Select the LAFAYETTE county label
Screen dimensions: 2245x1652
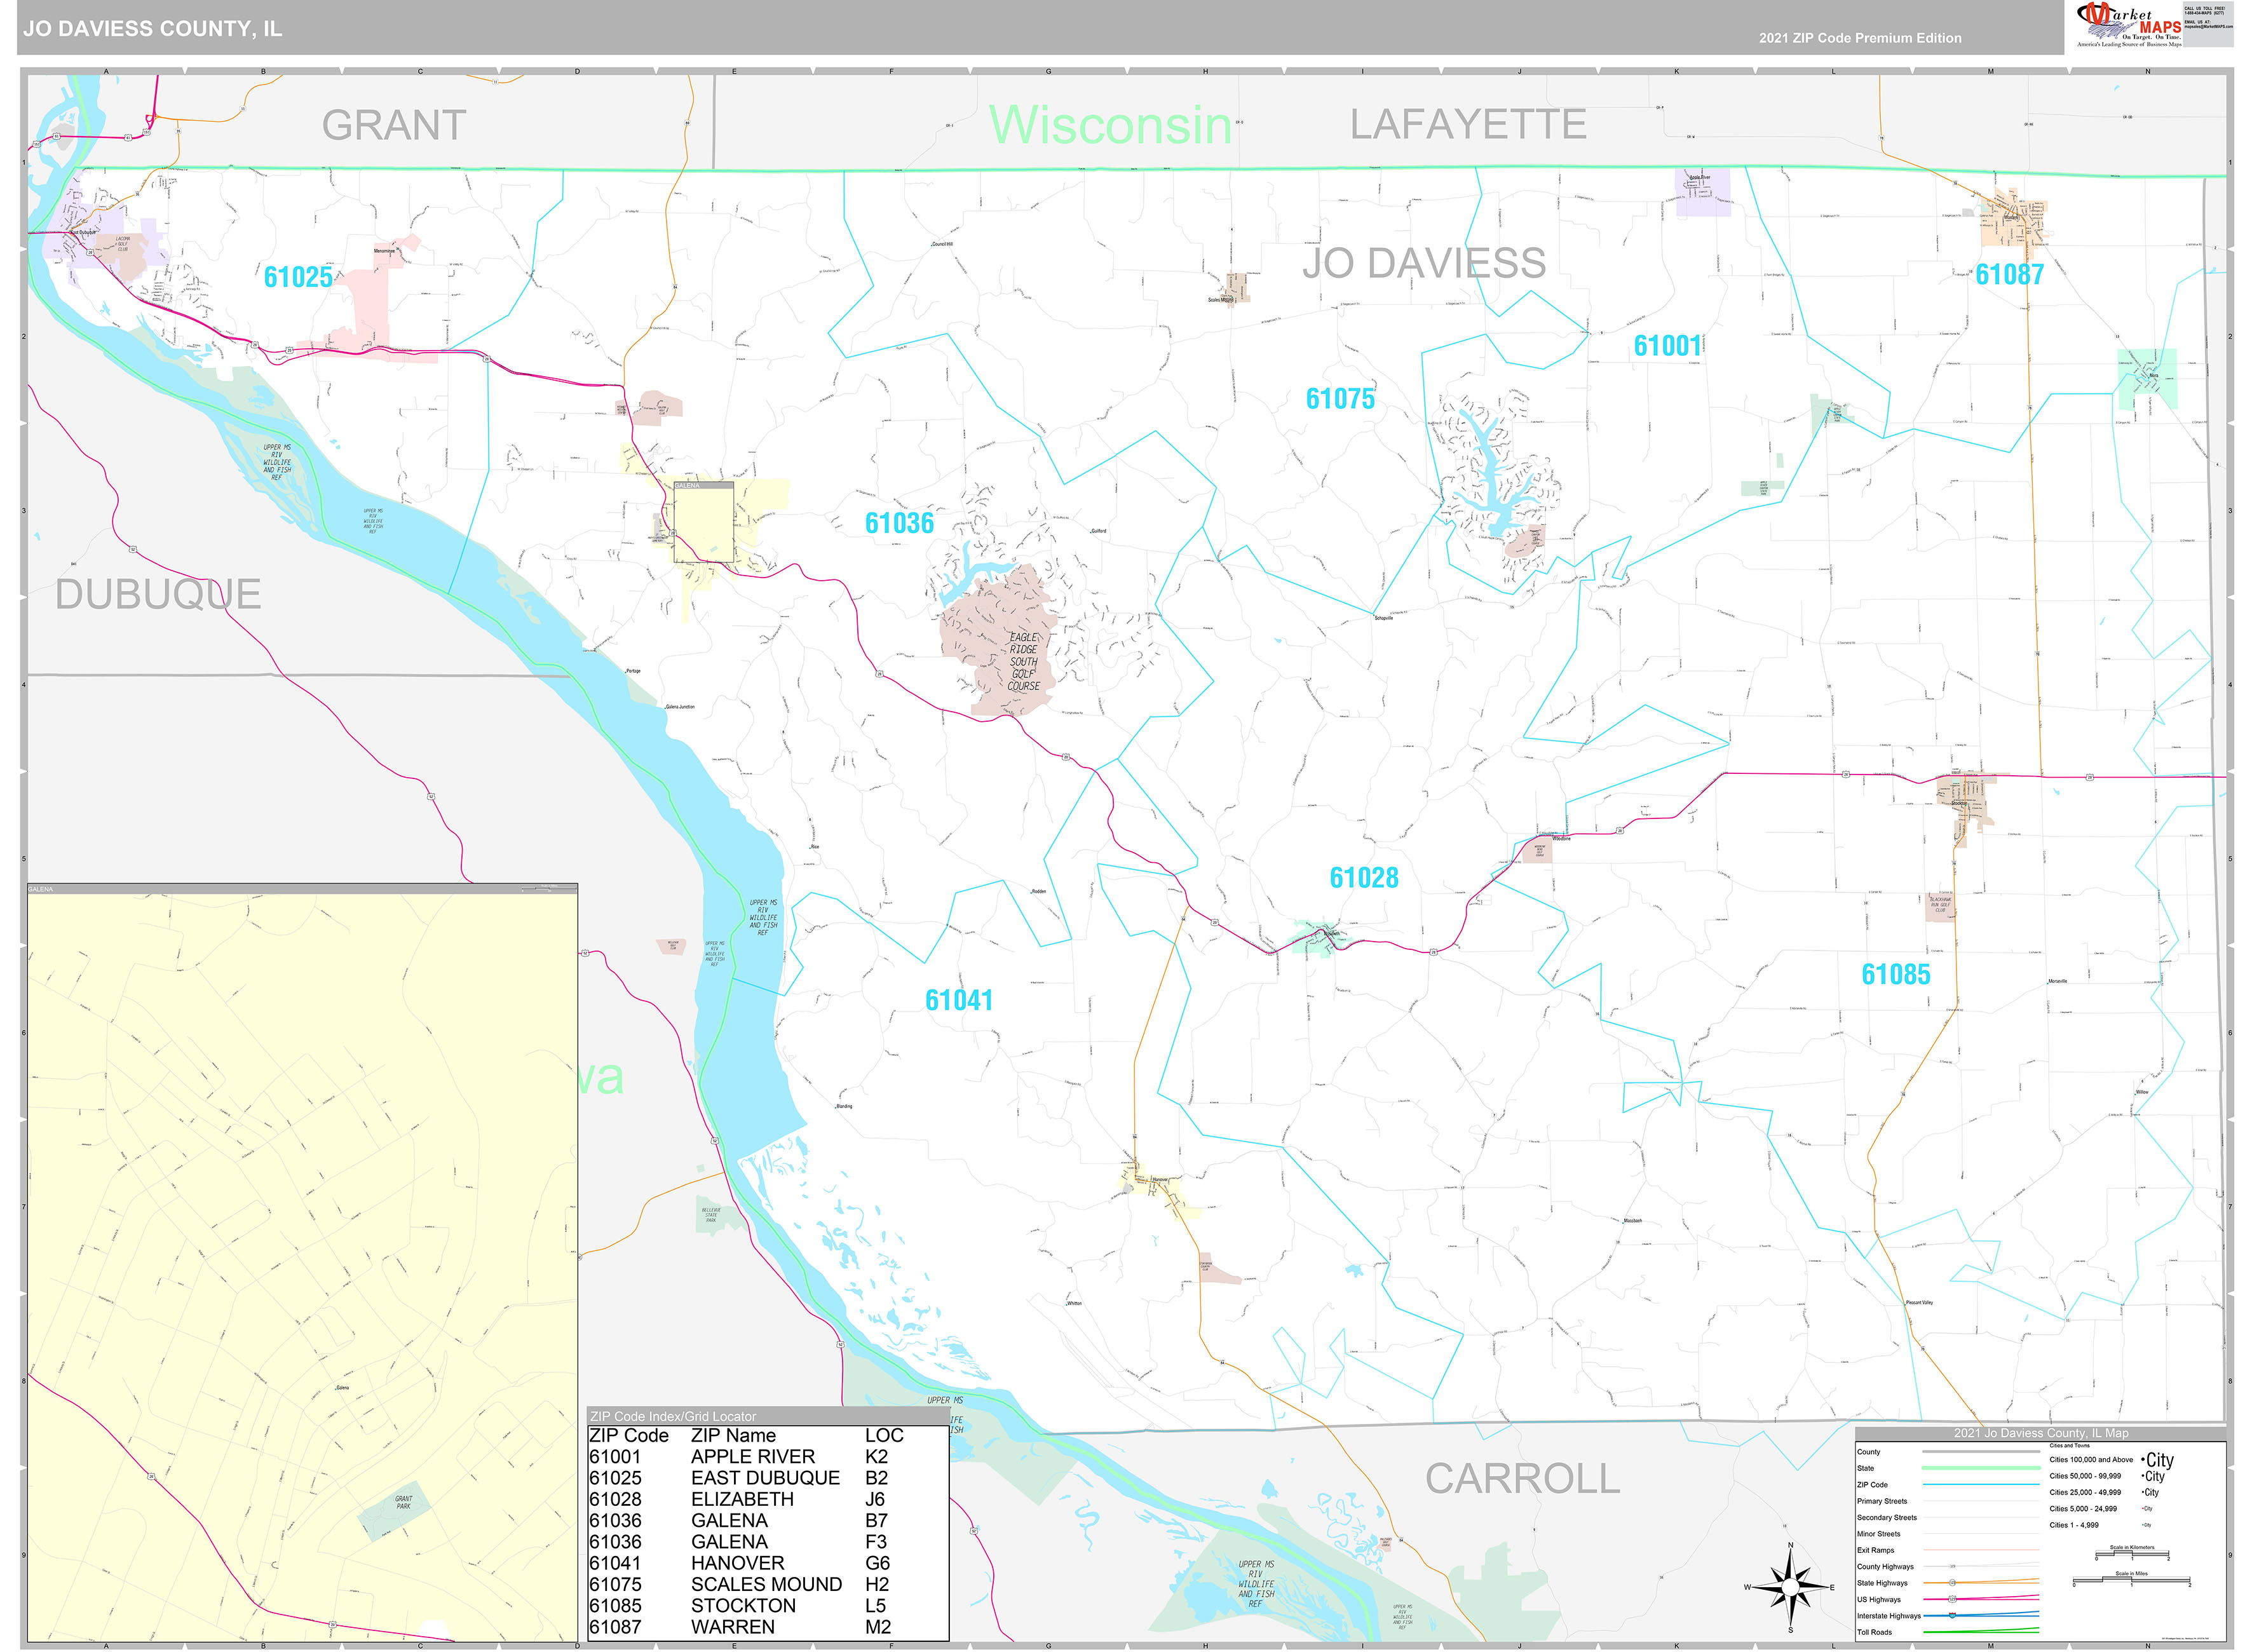click(1468, 125)
